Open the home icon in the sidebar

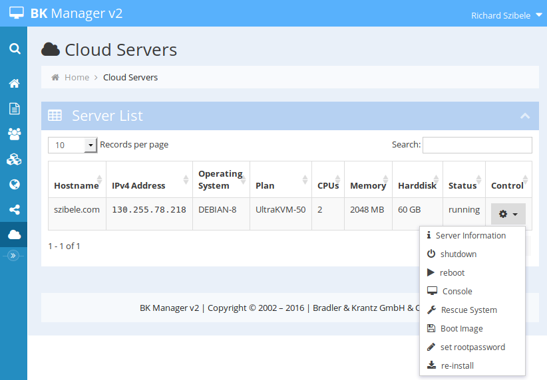[14, 84]
